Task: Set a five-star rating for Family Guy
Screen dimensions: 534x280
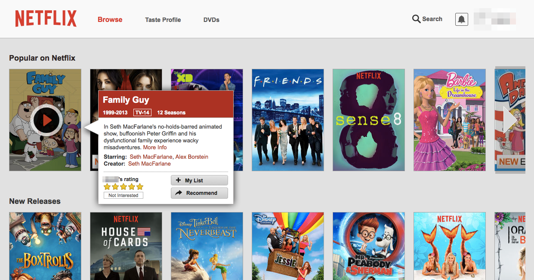Action: [x=139, y=186]
